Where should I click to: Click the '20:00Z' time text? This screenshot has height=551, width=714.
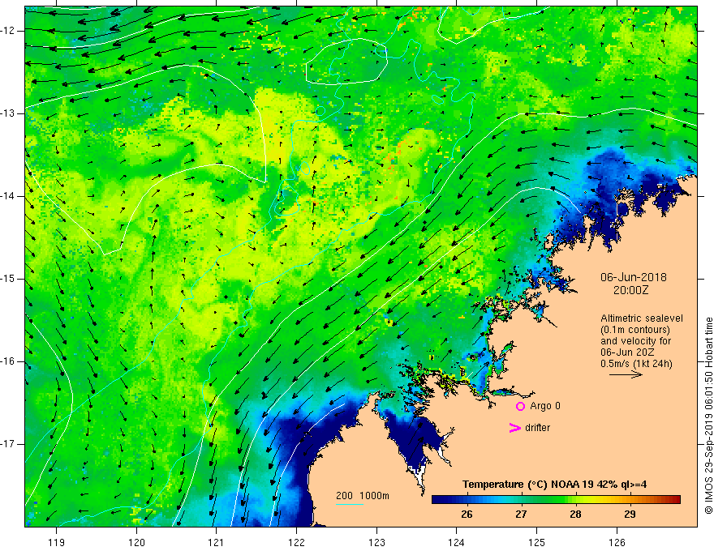[x=630, y=291]
